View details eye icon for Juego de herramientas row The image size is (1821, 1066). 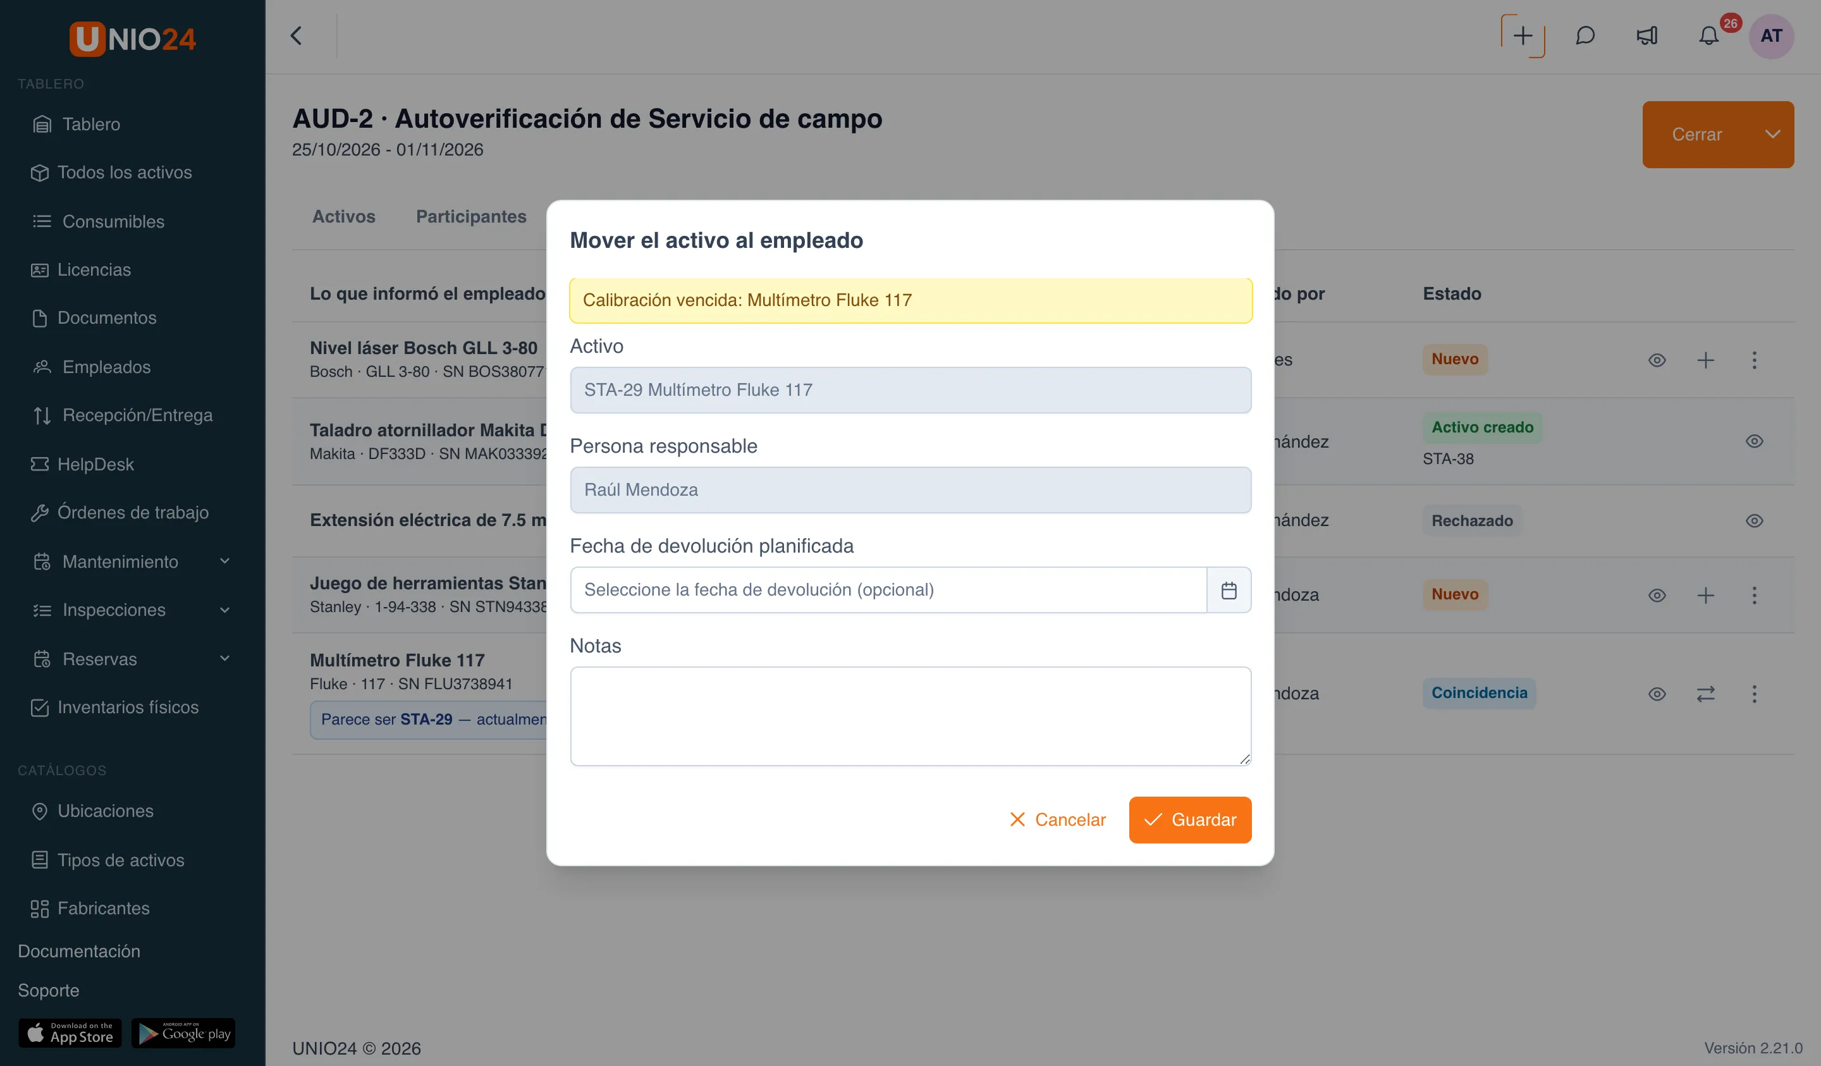click(1657, 595)
